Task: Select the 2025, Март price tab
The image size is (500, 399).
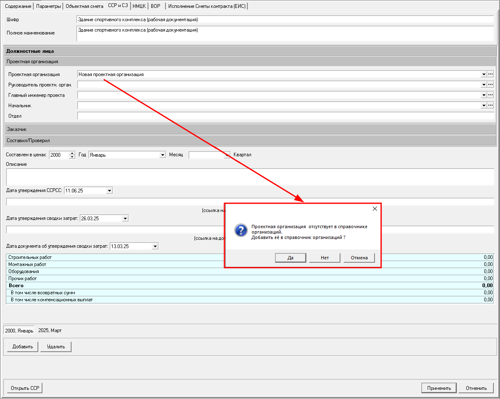Action: pos(50,330)
